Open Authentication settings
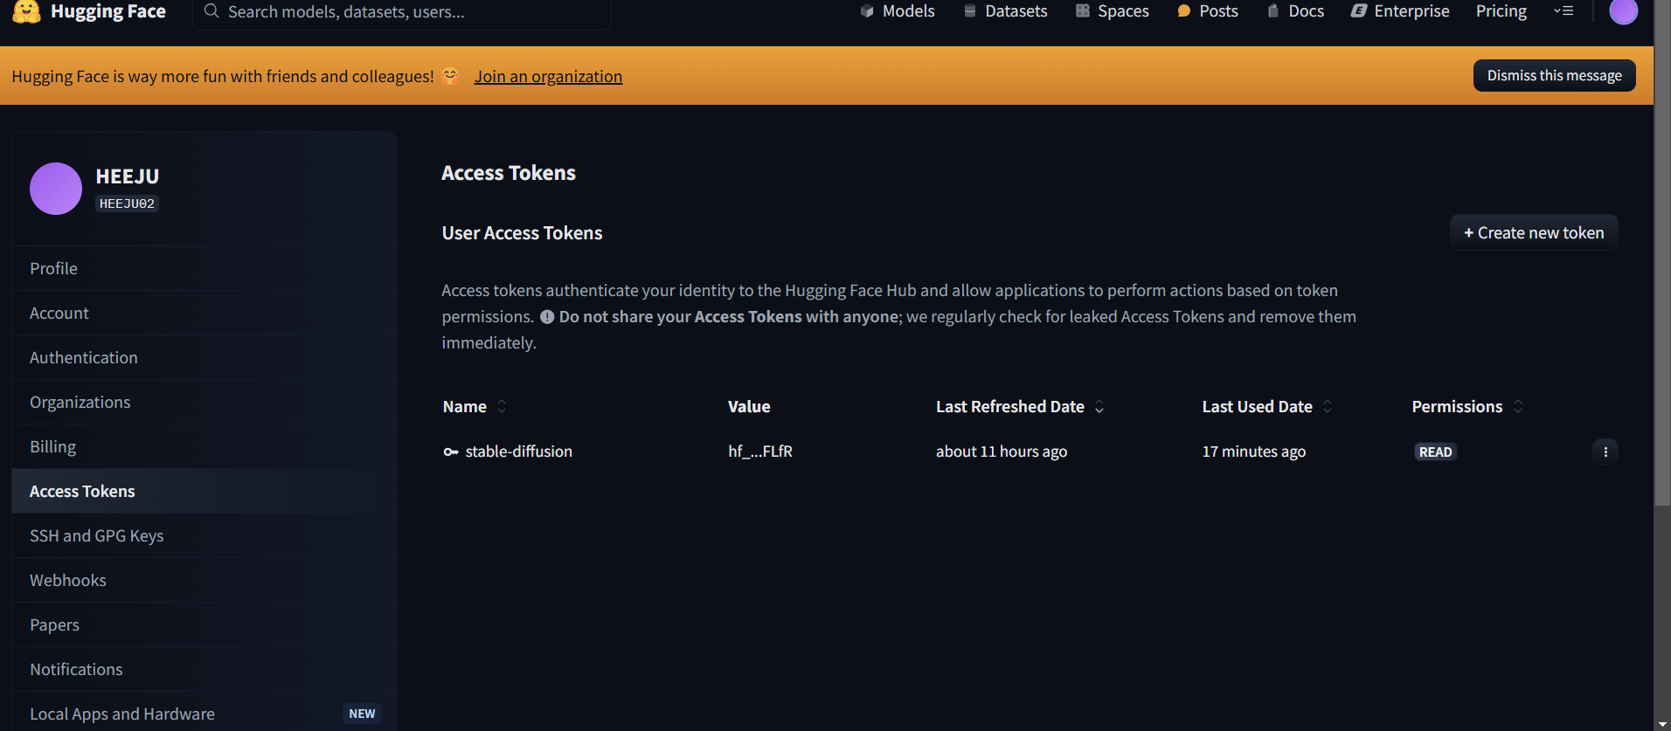1671x731 pixels. (x=205, y=357)
